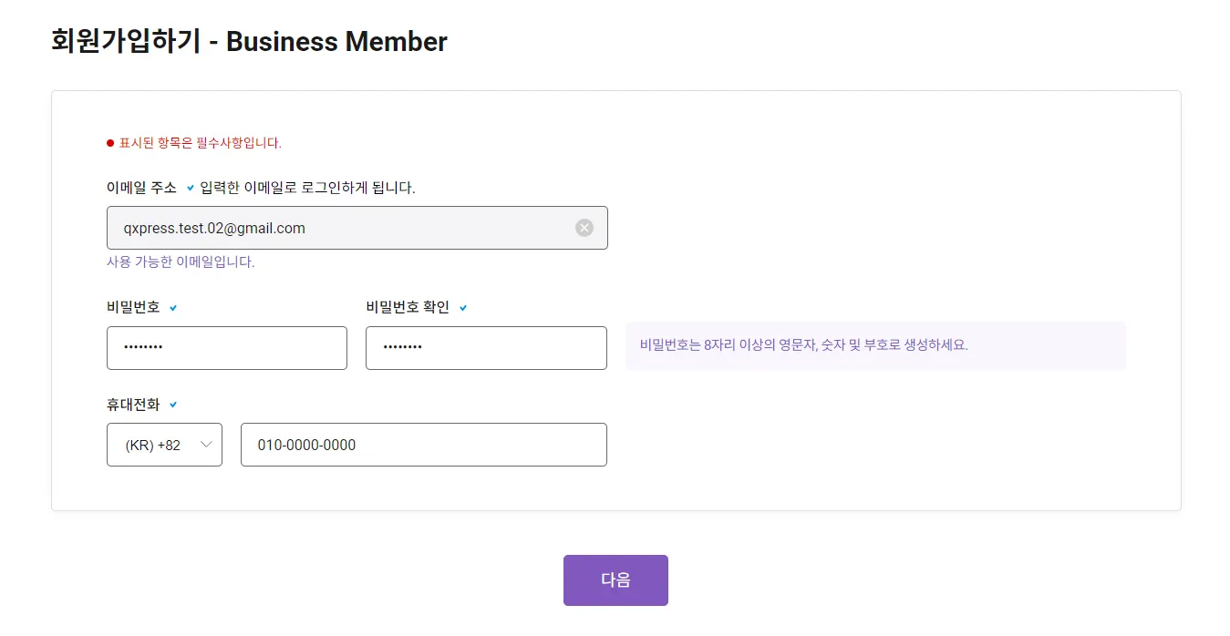Click the 비밀번호 field label text
Screen dimensions: 1230x636
pos(133,307)
